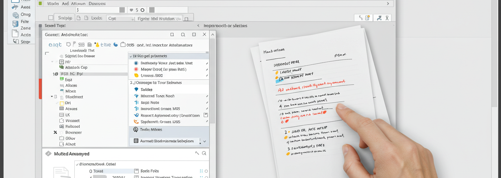Click the box icon right of 'Rsarnit Agtonoctoby'

click(205, 115)
